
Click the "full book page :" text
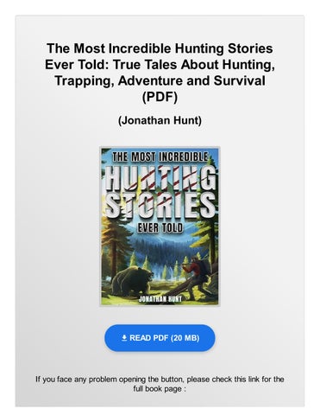point(160,389)
